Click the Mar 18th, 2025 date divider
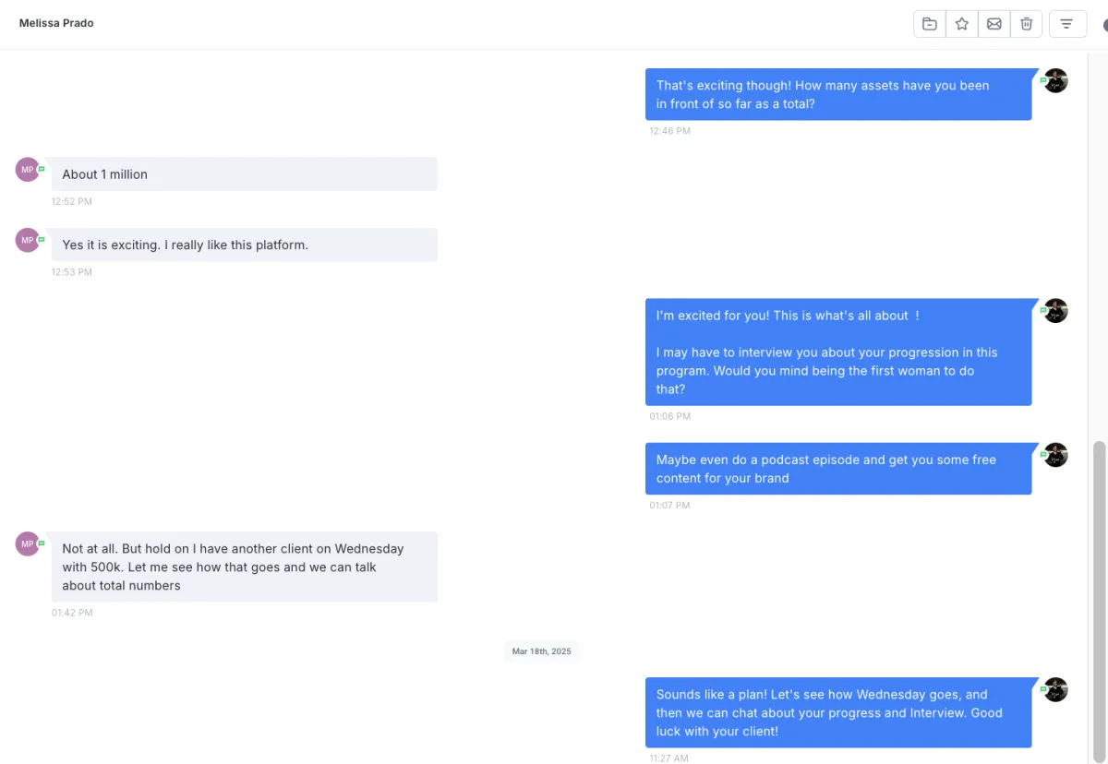This screenshot has width=1108, height=764. point(542,651)
